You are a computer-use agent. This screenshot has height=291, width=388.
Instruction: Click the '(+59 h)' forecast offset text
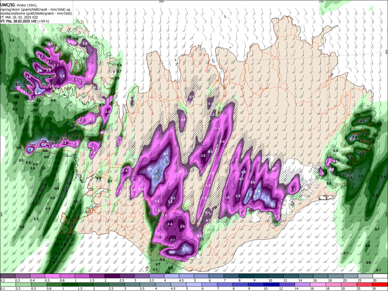[43, 21]
